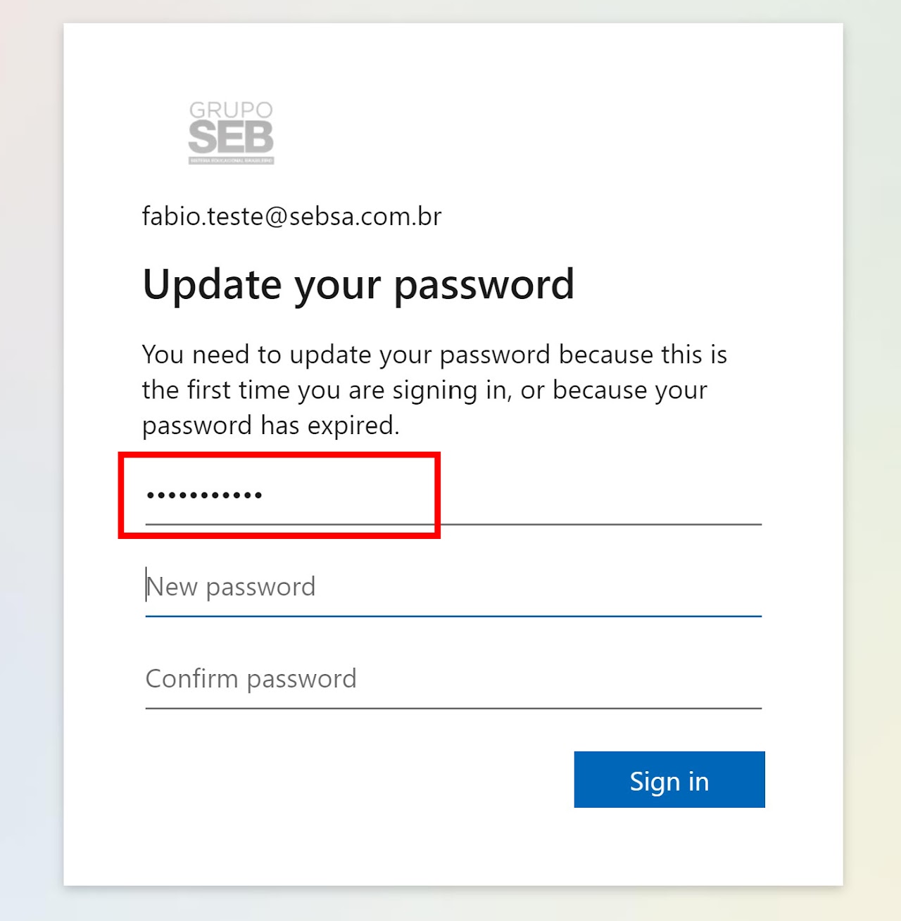Click the "Confirm password" placeholder text
This screenshot has width=901, height=921.
point(251,679)
